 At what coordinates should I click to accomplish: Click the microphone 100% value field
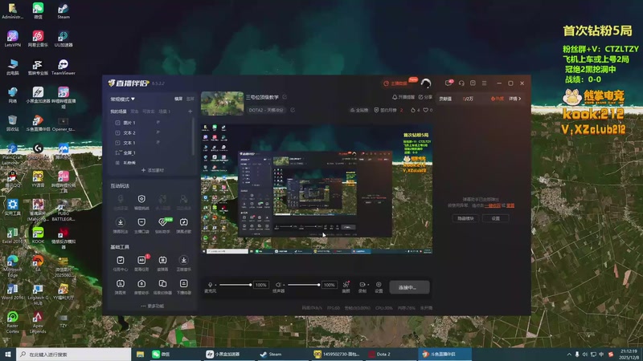pos(260,285)
